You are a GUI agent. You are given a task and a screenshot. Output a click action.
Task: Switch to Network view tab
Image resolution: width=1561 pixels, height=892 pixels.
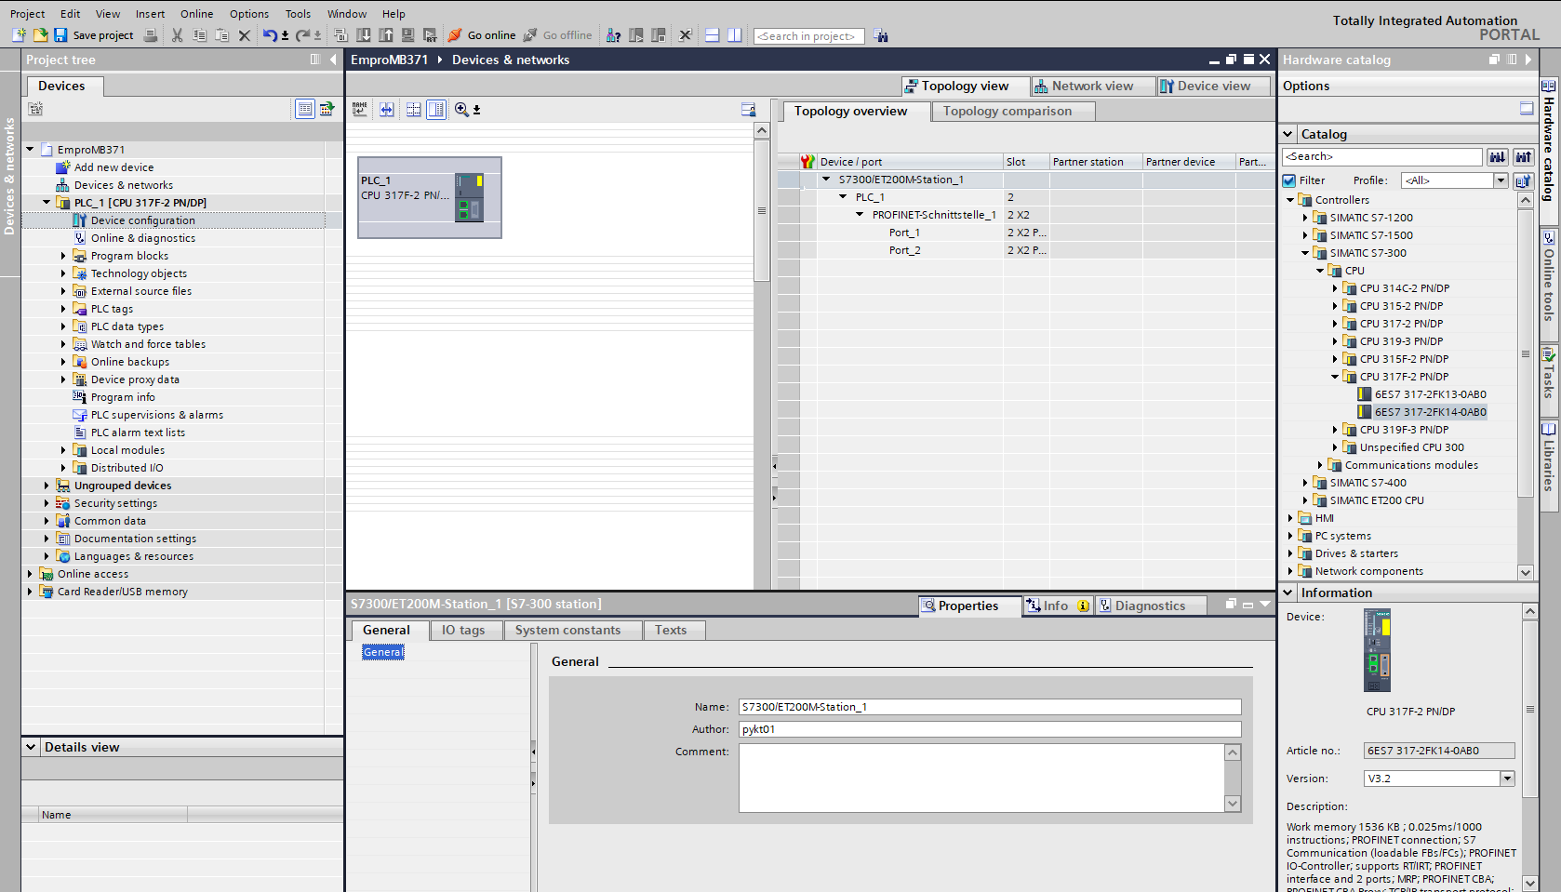[1091, 86]
